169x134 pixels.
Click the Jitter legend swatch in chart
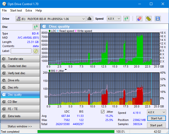click(57, 71)
